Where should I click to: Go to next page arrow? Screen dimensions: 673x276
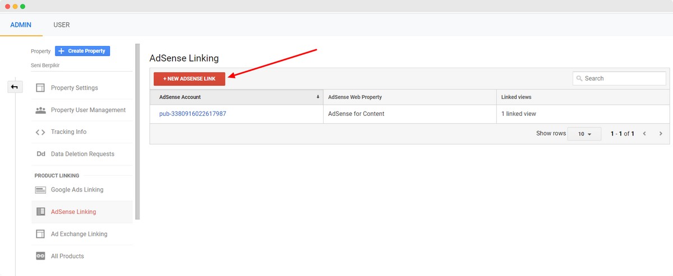pos(661,134)
